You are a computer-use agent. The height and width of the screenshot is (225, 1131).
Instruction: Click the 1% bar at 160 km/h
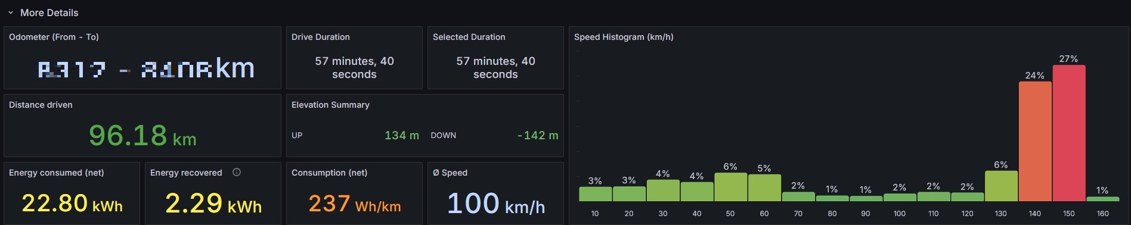click(x=1103, y=199)
